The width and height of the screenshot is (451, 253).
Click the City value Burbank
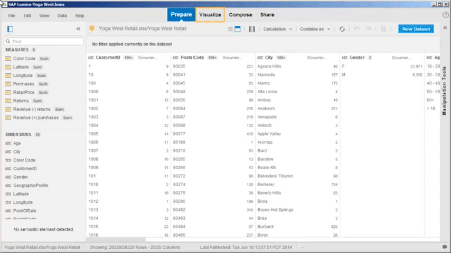coord(266,227)
